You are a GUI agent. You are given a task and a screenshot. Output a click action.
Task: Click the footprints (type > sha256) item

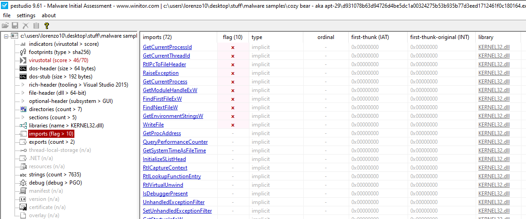[60, 52]
